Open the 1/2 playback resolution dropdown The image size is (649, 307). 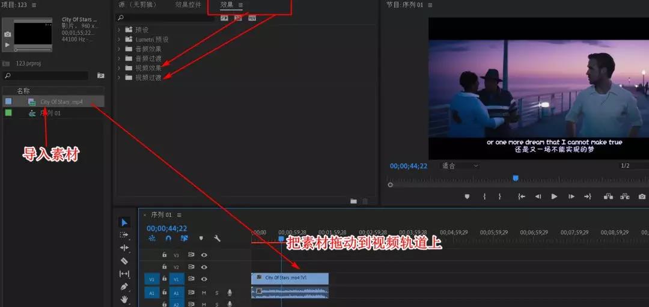[x=633, y=165]
